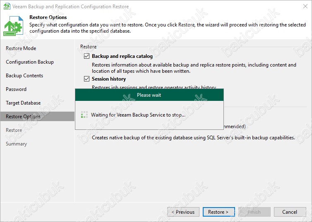Click the Restore step in sidebar

14,130
